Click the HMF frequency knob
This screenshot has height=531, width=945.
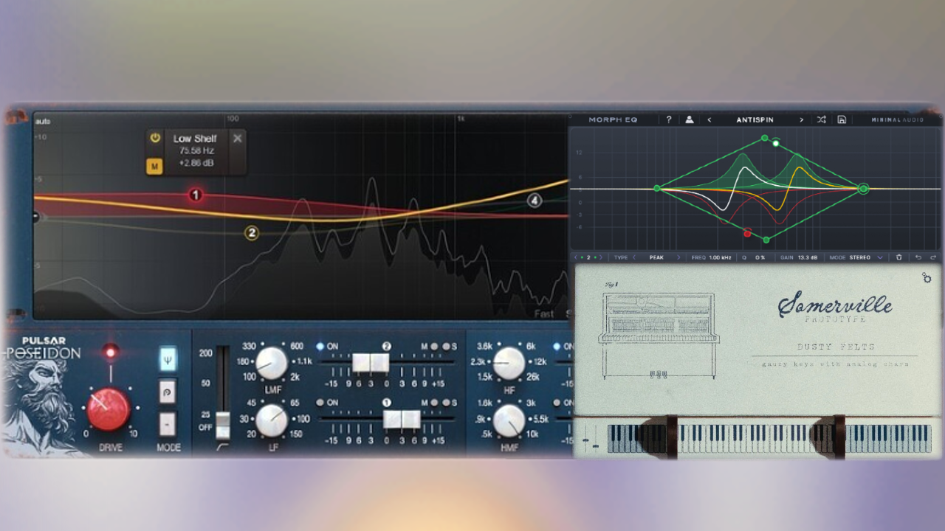click(509, 420)
